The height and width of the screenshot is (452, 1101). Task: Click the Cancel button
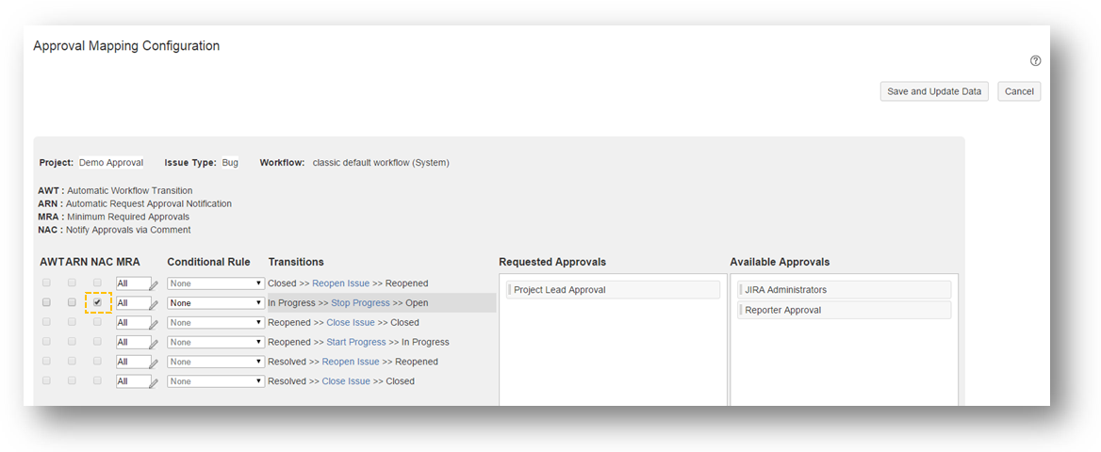pos(1019,91)
